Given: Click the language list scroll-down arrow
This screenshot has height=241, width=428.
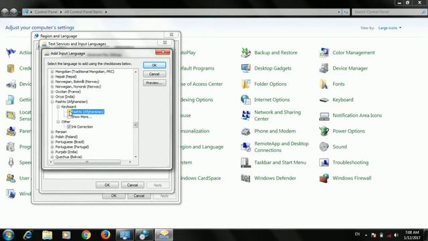Looking at the screenshot, I should coord(136,157).
